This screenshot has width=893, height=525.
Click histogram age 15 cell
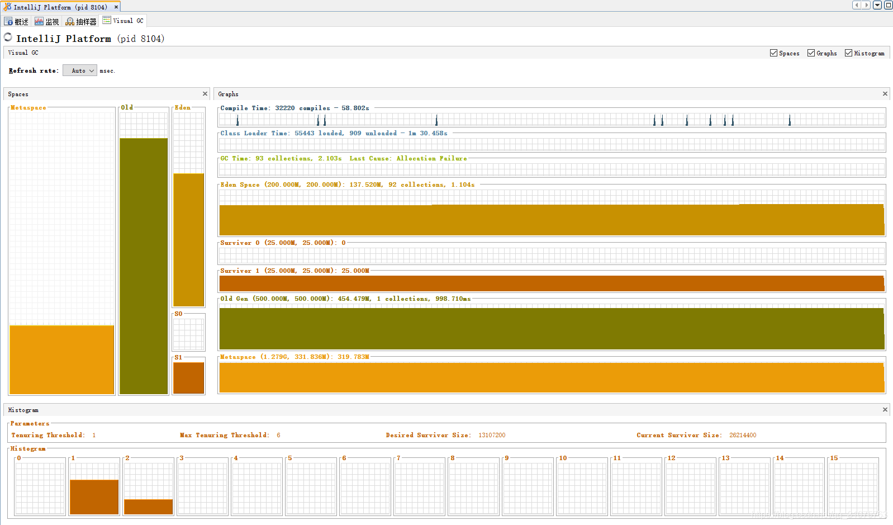853,488
